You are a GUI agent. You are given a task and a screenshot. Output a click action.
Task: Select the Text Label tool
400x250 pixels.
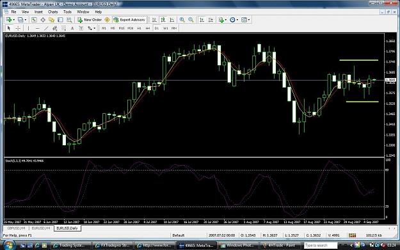[x=81, y=28]
